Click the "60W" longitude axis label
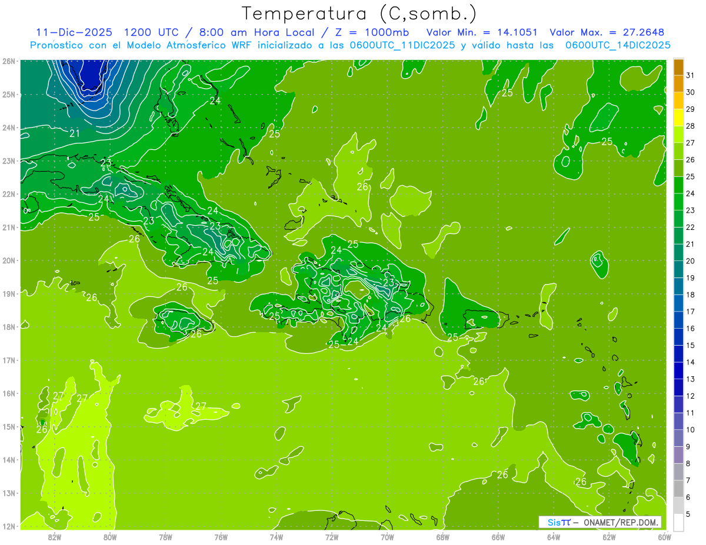Viewport: 706px width, 545px height. 665,537
